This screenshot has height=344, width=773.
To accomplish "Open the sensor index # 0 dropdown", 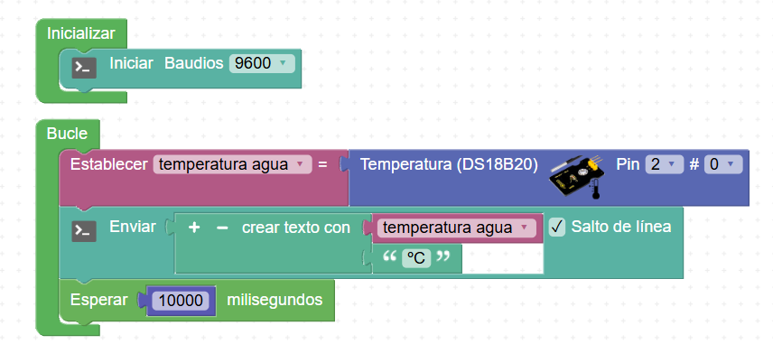I will (723, 164).
